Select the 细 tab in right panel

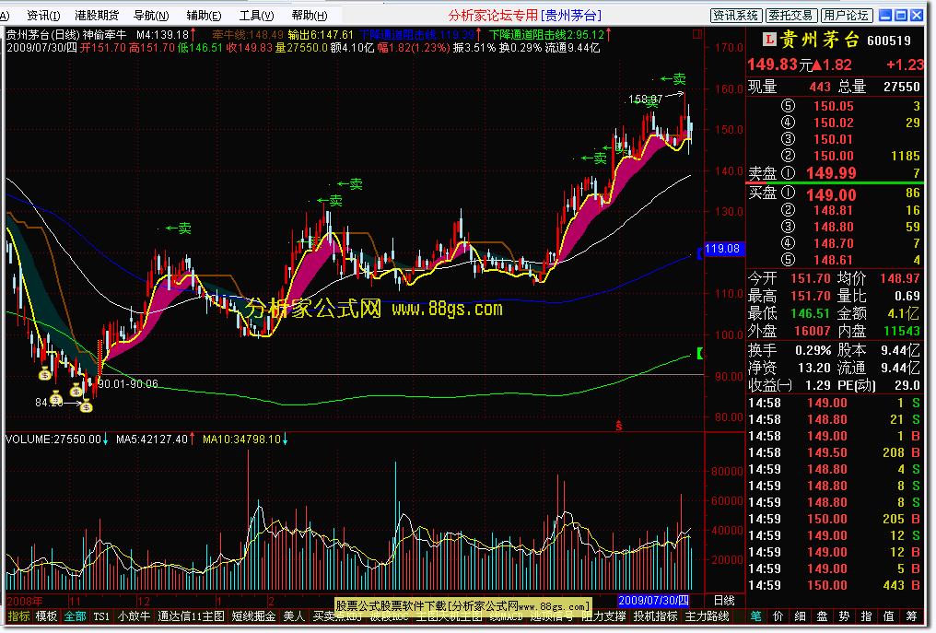click(801, 615)
